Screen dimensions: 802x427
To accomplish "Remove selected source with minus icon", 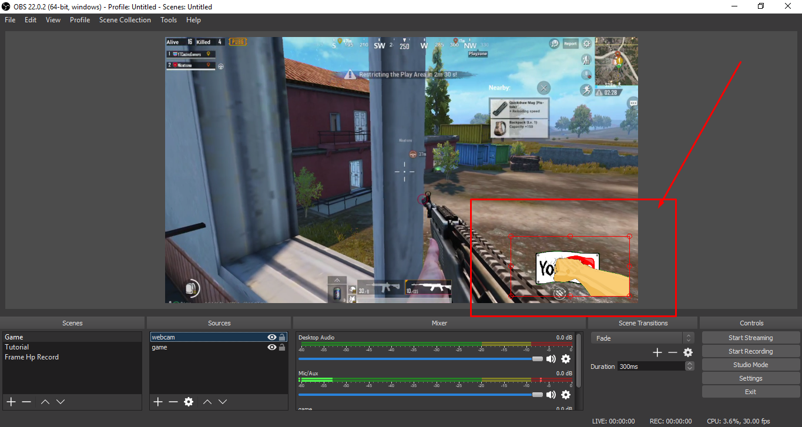I will [173, 402].
